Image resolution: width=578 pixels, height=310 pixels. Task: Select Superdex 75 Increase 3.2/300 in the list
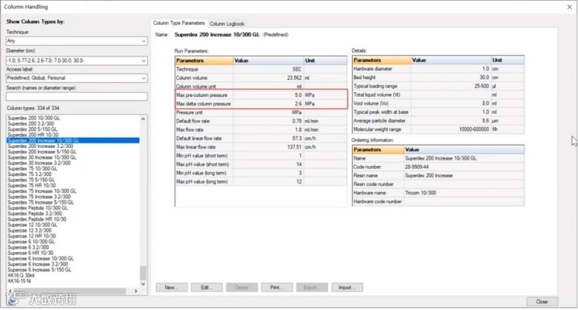point(39,197)
